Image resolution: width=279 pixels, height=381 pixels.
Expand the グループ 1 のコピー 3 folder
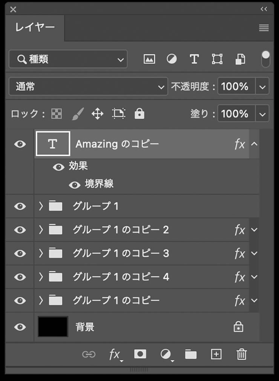click(41, 253)
